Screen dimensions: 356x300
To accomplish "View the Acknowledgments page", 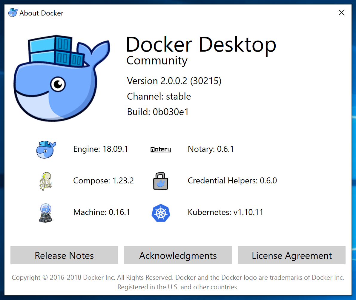I will coord(178,255).
